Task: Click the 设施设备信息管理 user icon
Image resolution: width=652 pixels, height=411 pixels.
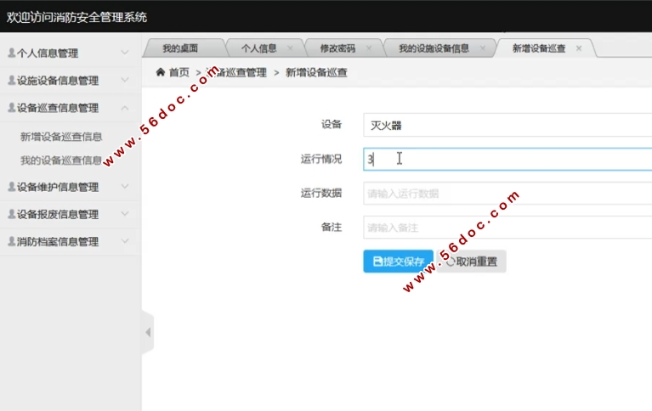Action: pos(12,80)
